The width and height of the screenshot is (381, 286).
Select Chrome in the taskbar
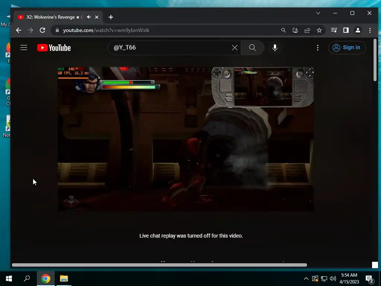pos(46,279)
